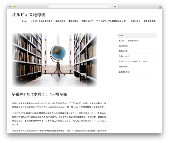Click paragraph starting オルビイス株式会社は1965年
The width and height of the screenshot is (169, 143).
[x=59, y=130]
